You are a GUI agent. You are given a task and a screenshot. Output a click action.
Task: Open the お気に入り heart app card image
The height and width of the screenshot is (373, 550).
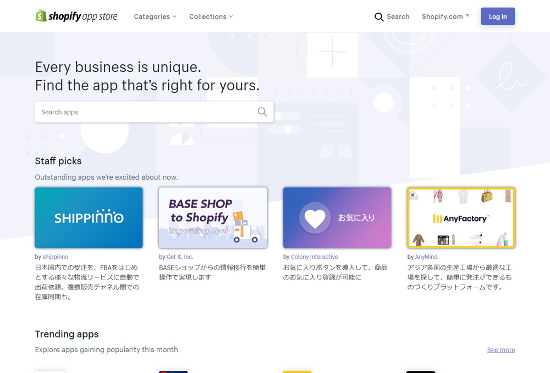pos(337,218)
